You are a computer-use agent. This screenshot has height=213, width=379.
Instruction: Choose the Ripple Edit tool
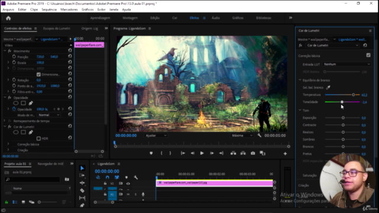[82, 183]
